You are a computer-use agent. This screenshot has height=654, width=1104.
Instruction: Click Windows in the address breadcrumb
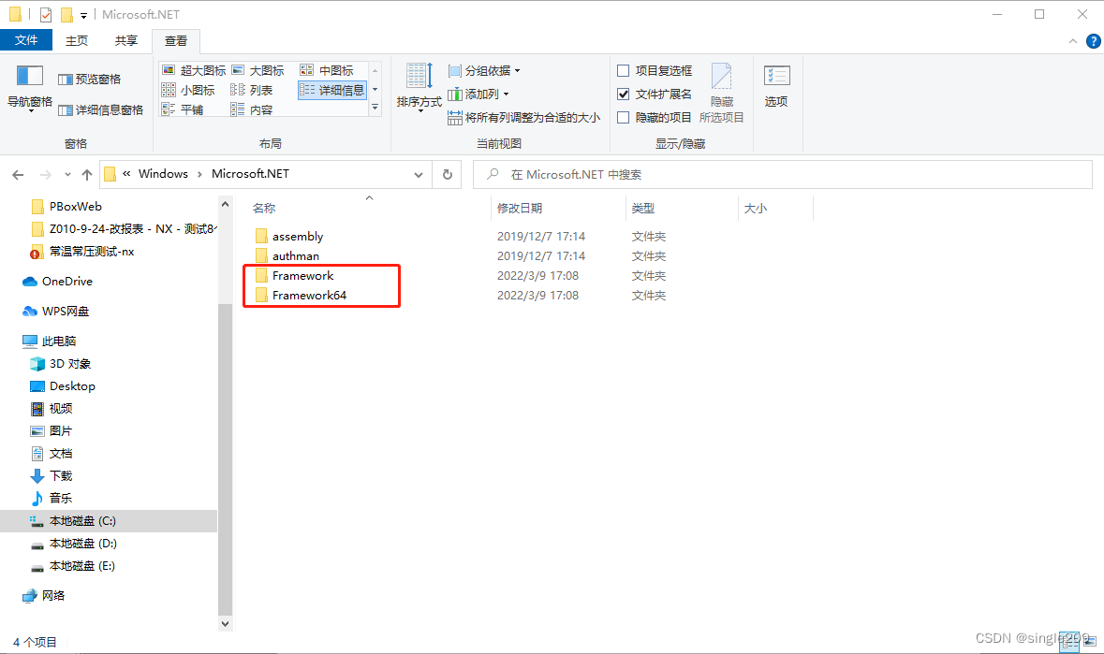(x=163, y=174)
